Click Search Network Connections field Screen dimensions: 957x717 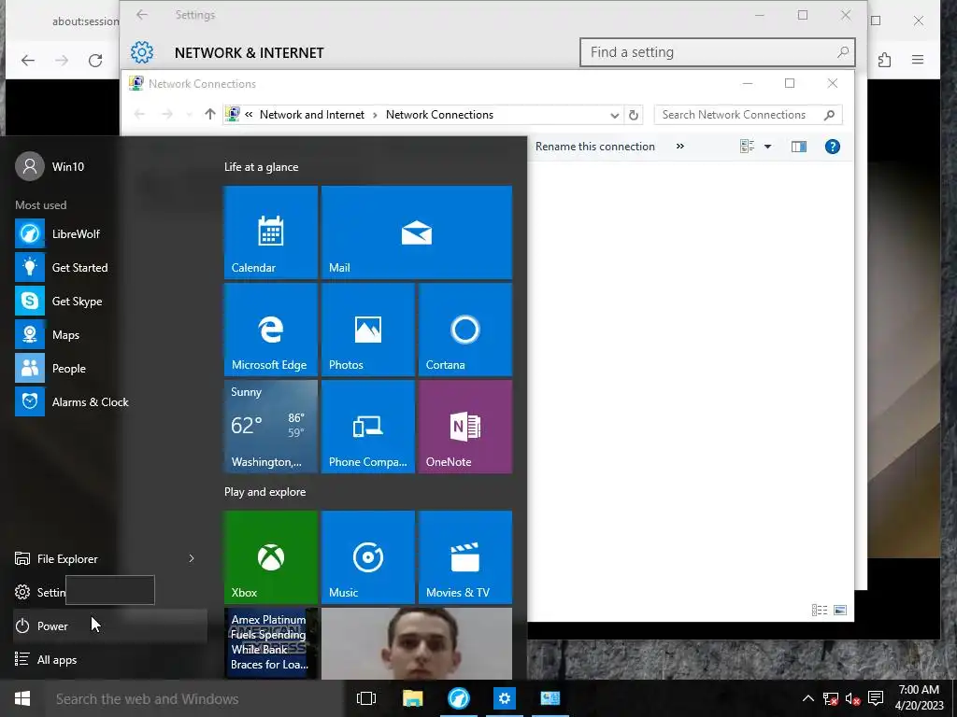point(749,115)
